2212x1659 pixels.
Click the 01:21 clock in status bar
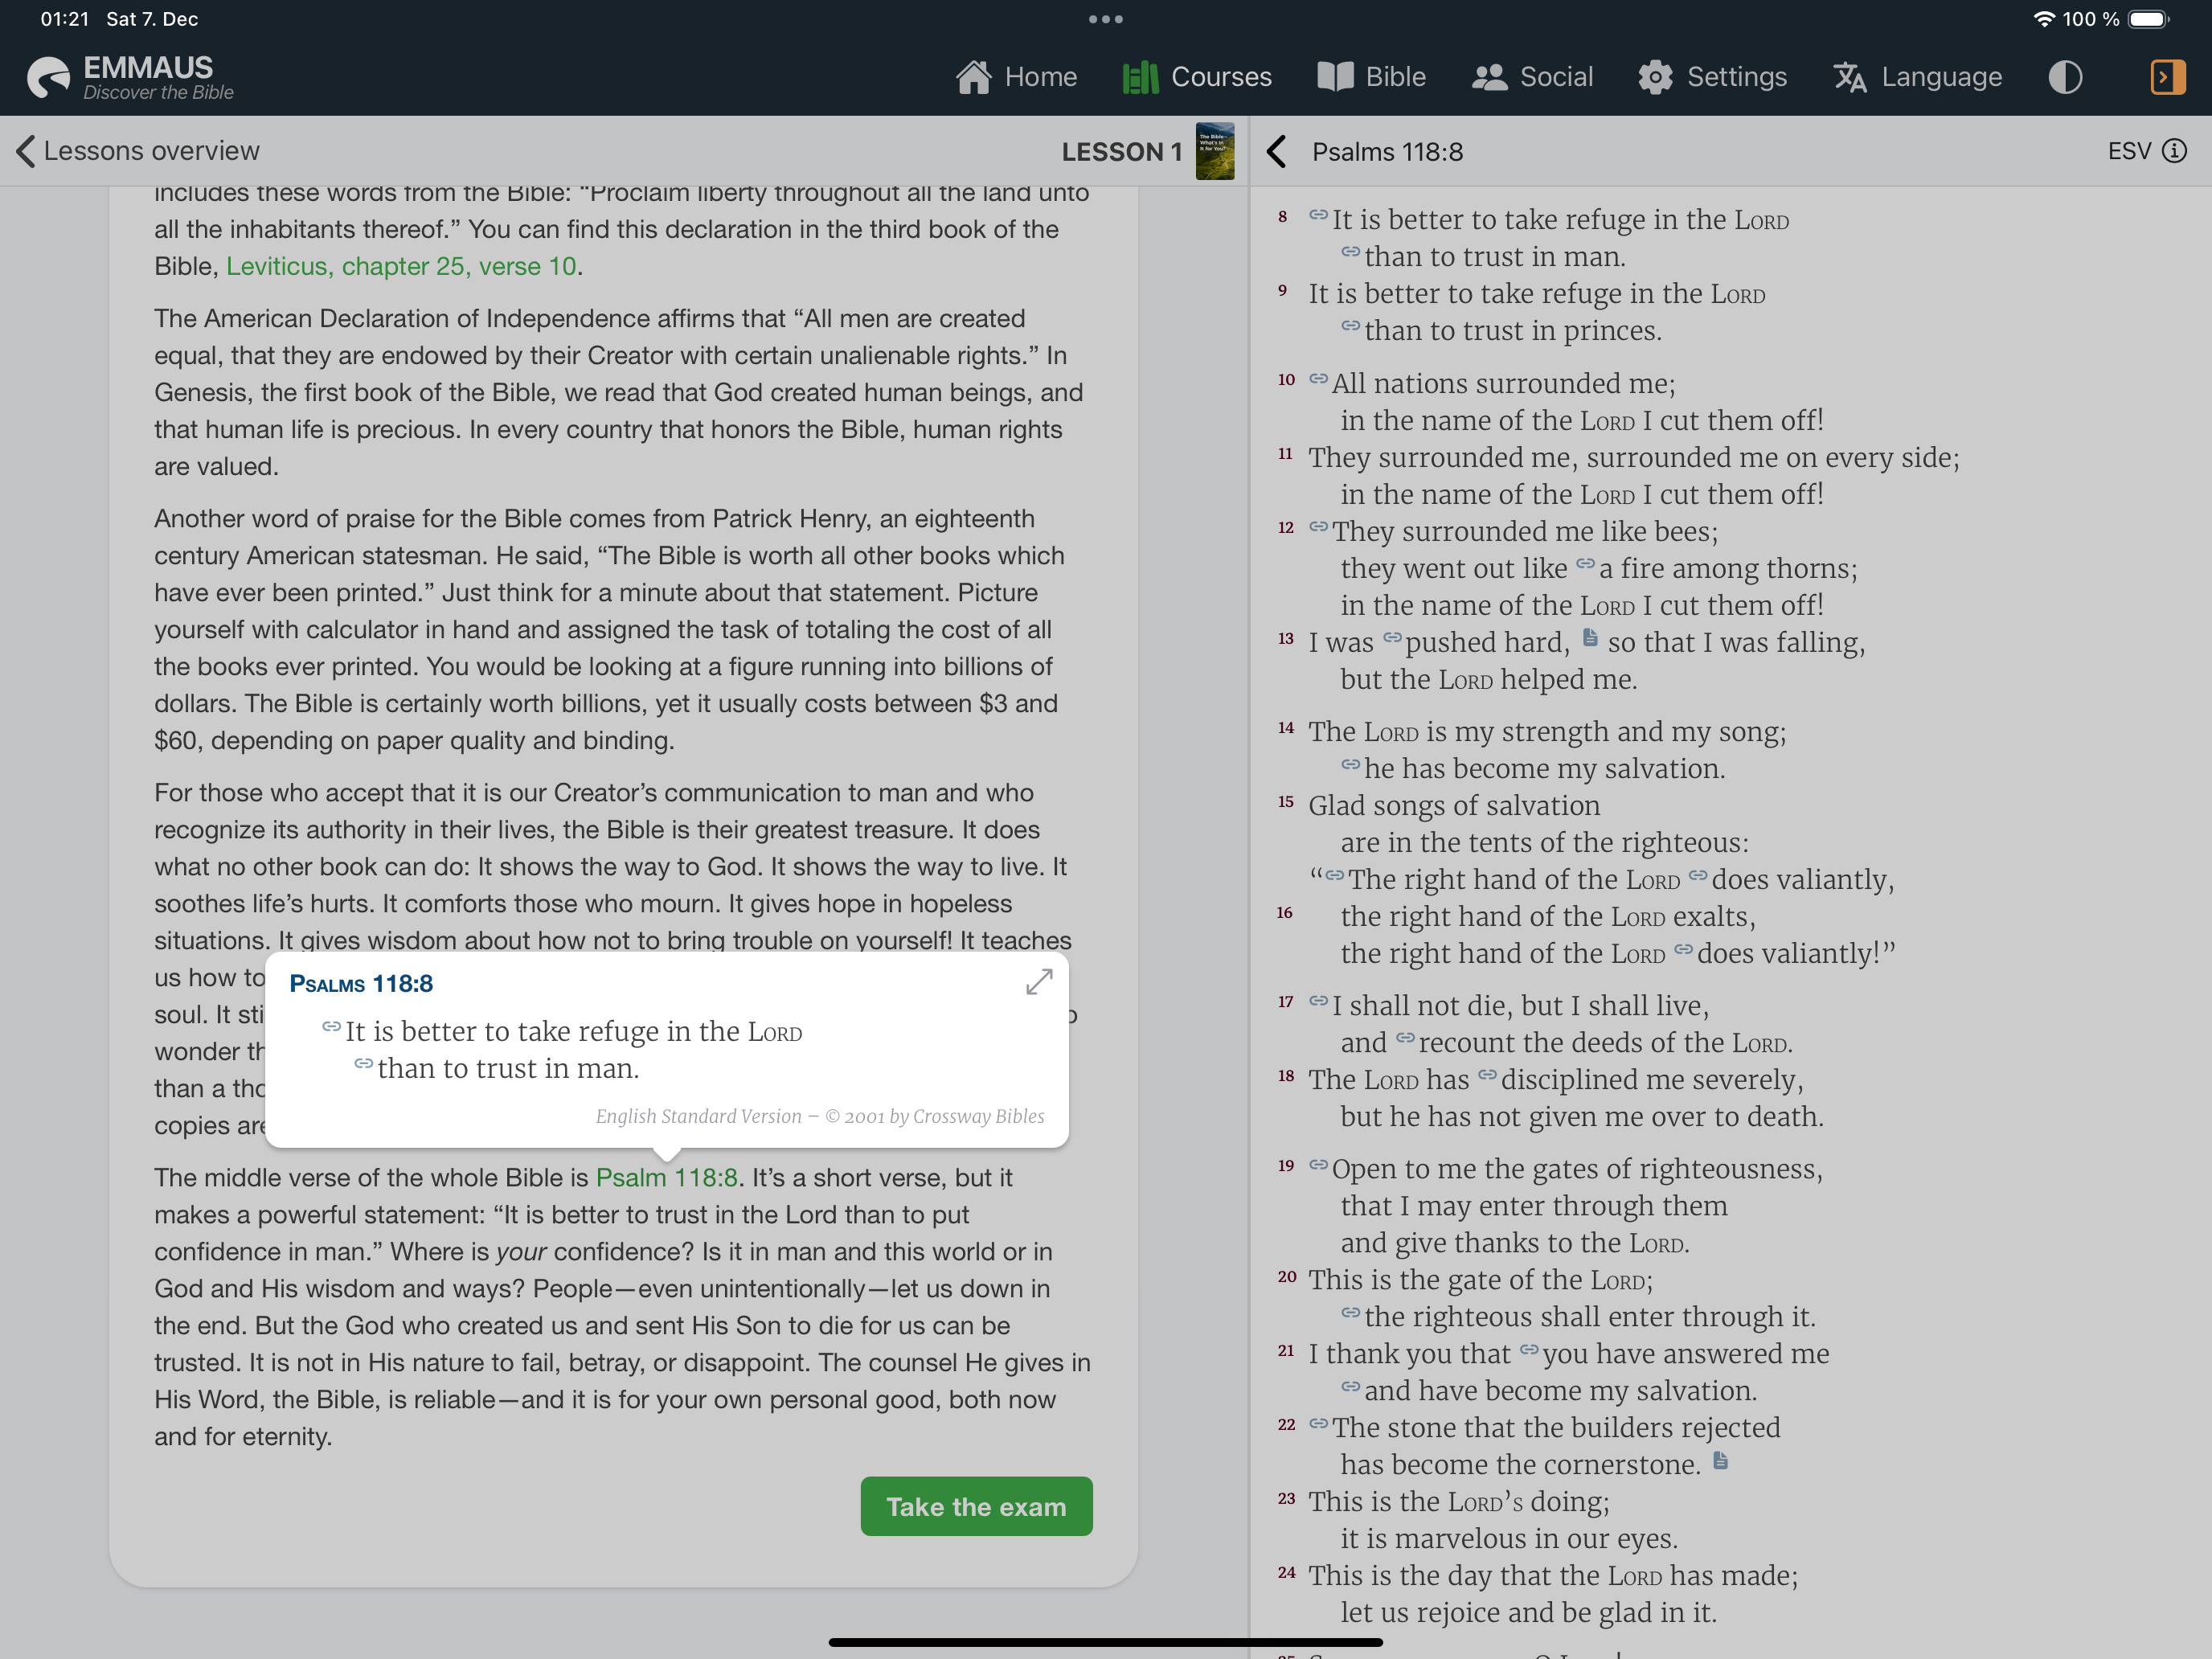point(65,19)
